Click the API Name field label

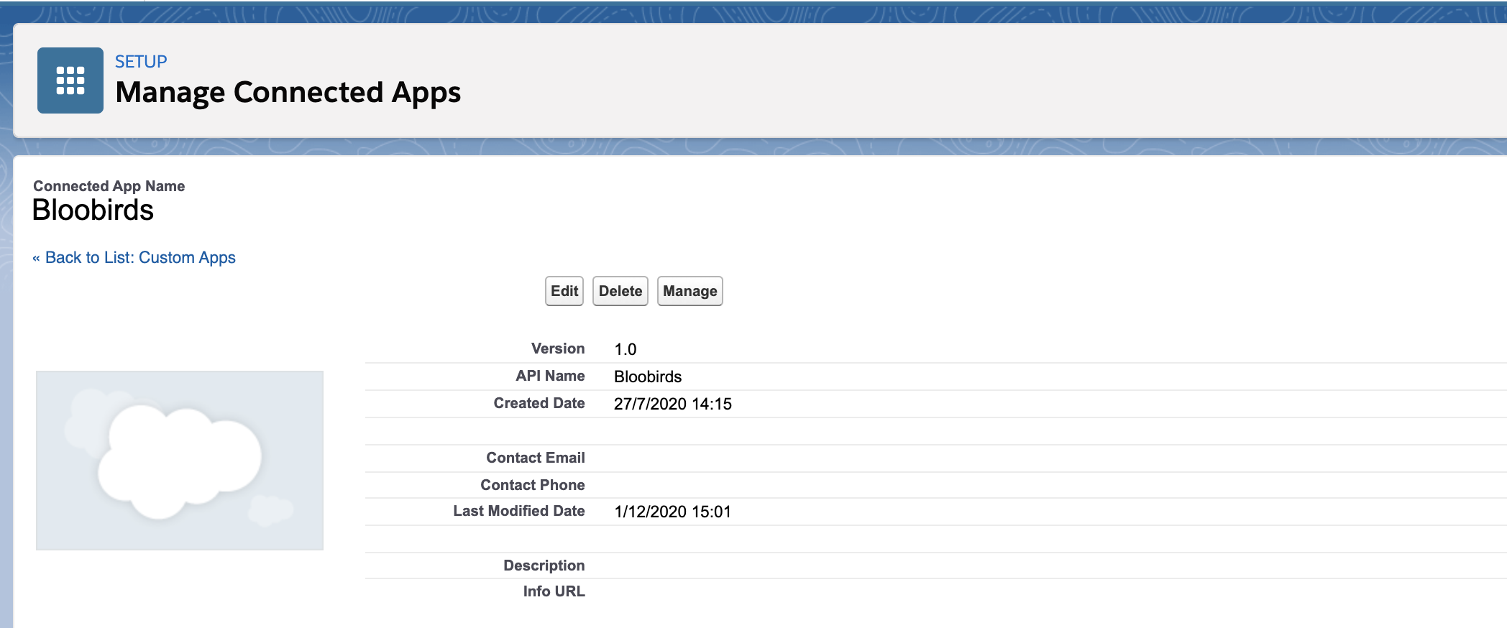click(x=550, y=376)
